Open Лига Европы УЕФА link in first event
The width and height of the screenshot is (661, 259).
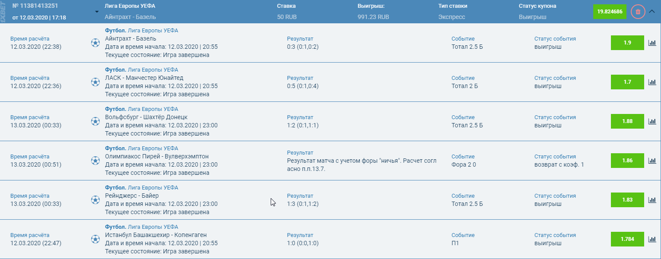point(153,31)
